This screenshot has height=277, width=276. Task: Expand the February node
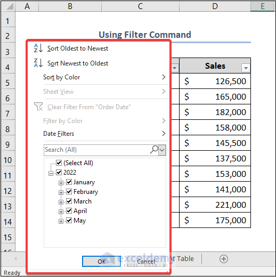[61, 192]
